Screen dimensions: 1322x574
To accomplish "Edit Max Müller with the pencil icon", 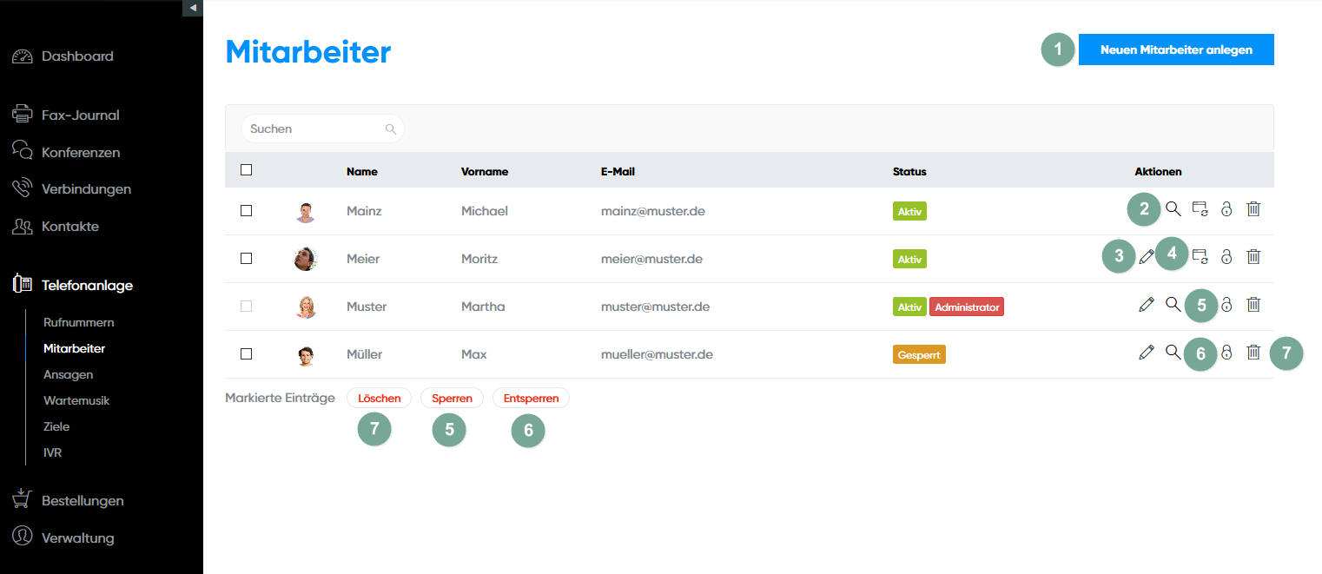I will [1147, 353].
